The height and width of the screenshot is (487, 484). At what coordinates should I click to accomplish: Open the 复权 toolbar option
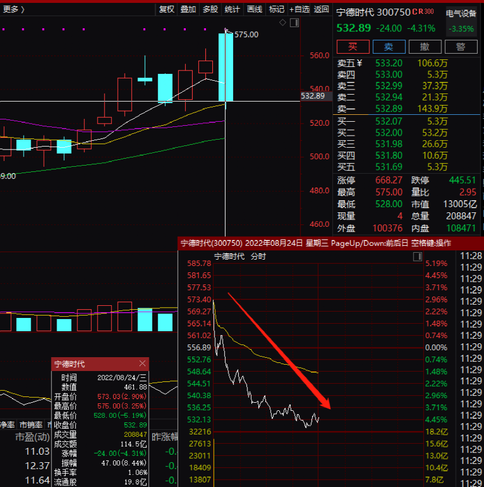166,9
